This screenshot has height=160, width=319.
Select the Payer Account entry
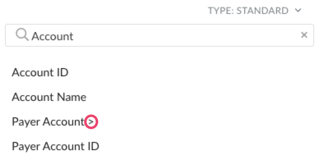(48, 122)
